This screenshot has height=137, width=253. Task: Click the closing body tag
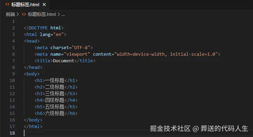pyautogui.click(x=33, y=120)
